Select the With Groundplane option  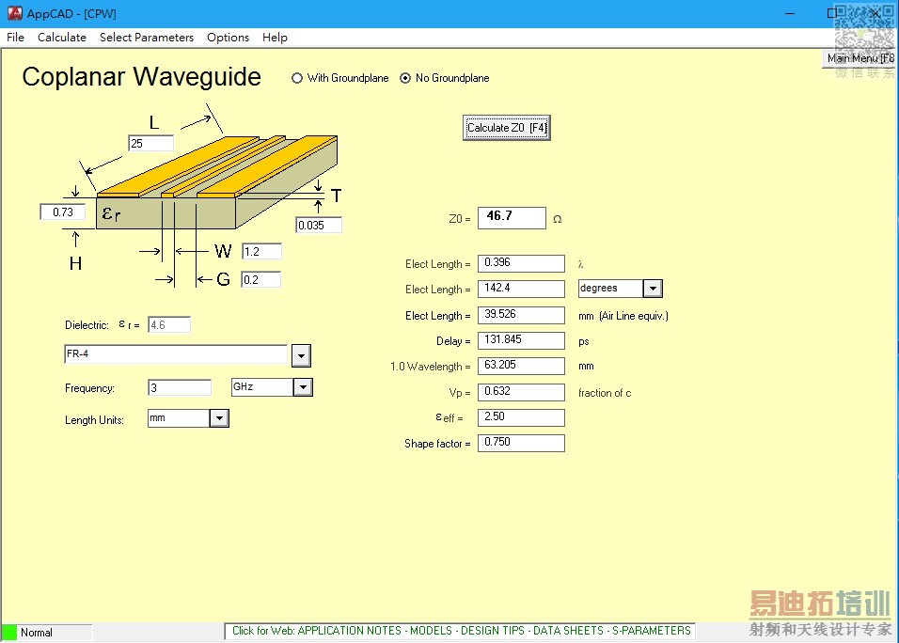coord(340,78)
